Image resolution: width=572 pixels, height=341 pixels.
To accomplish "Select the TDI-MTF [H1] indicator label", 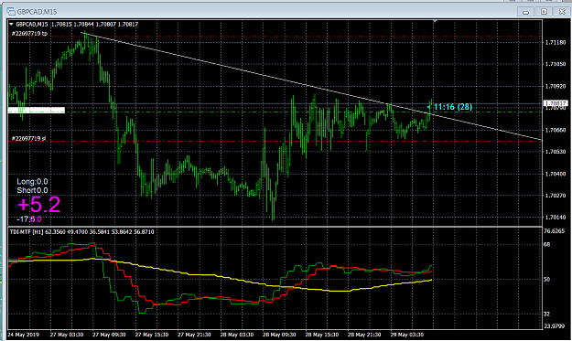I will (x=27, y=231).
